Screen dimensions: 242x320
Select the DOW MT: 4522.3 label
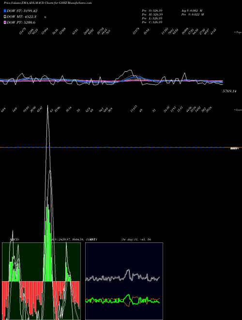pos(22,17)
